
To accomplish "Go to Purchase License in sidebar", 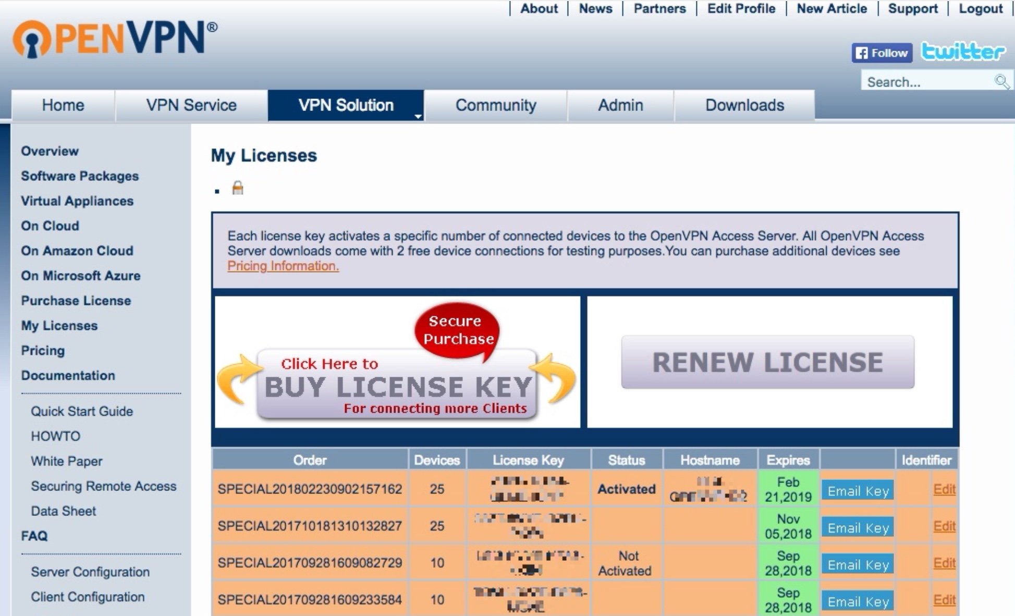I will [76, 301].
